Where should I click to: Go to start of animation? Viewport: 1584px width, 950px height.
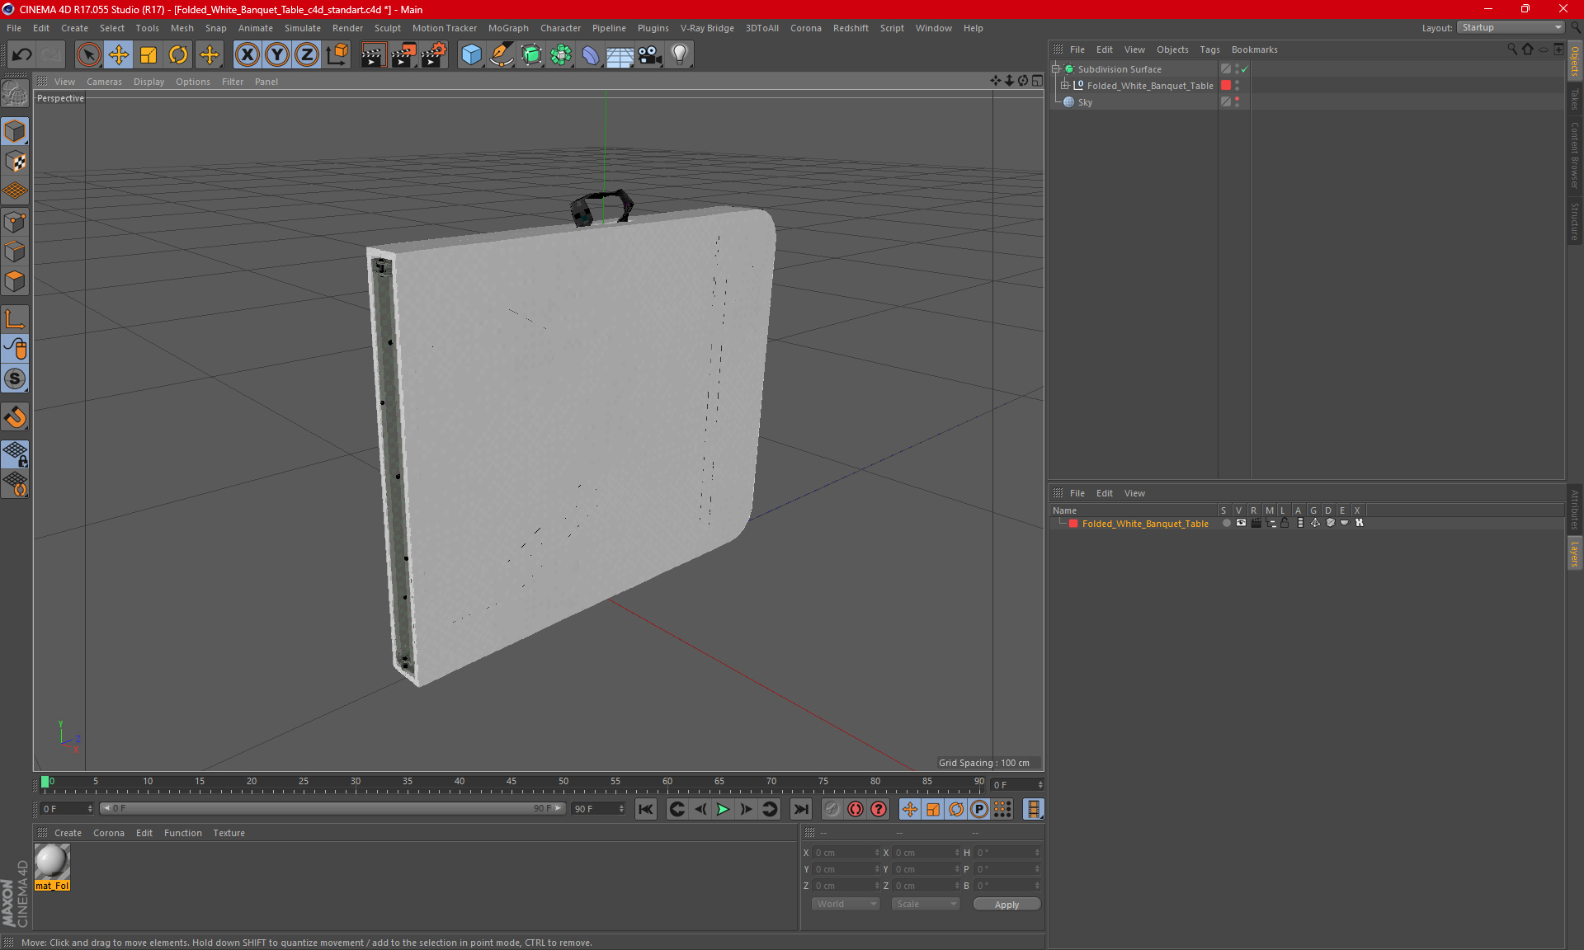tap(646, 809)
